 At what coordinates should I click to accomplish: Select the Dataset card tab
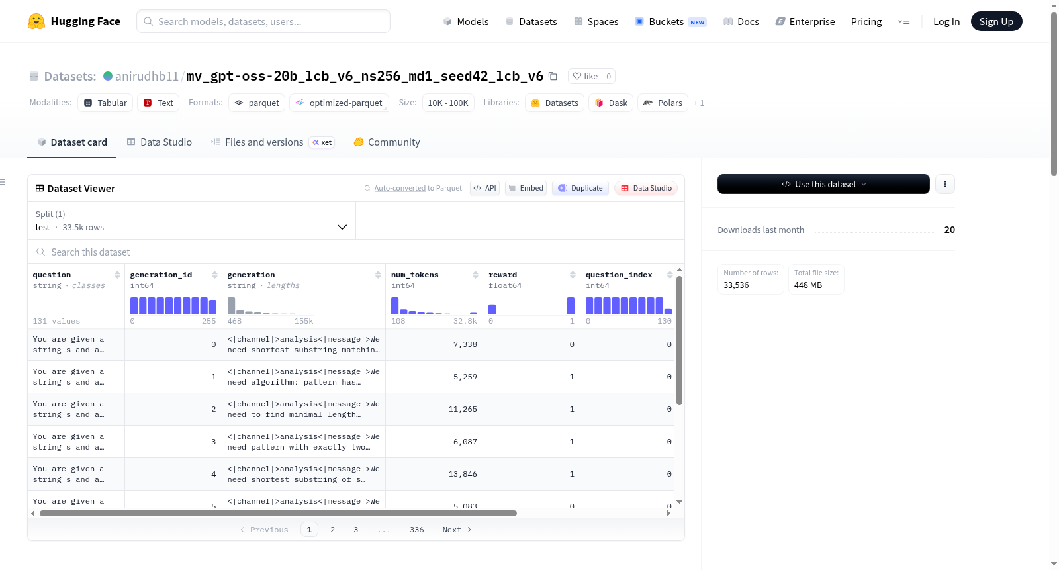tap(72, 142)
